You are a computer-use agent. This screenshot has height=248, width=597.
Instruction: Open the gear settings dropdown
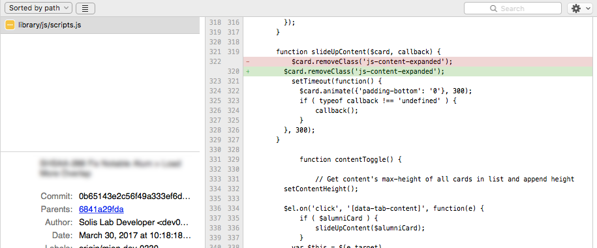point(580,8)
